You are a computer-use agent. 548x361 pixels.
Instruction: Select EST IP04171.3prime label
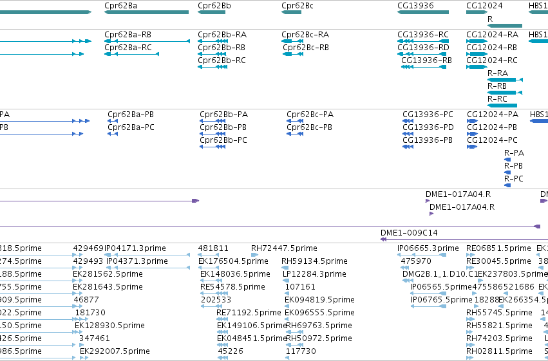135,248
